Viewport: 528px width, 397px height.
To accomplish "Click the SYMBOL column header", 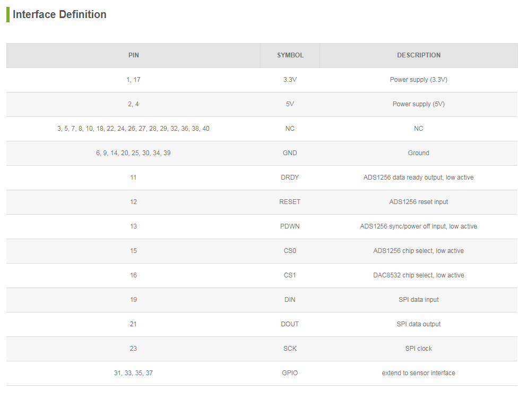I will point(290,55).
